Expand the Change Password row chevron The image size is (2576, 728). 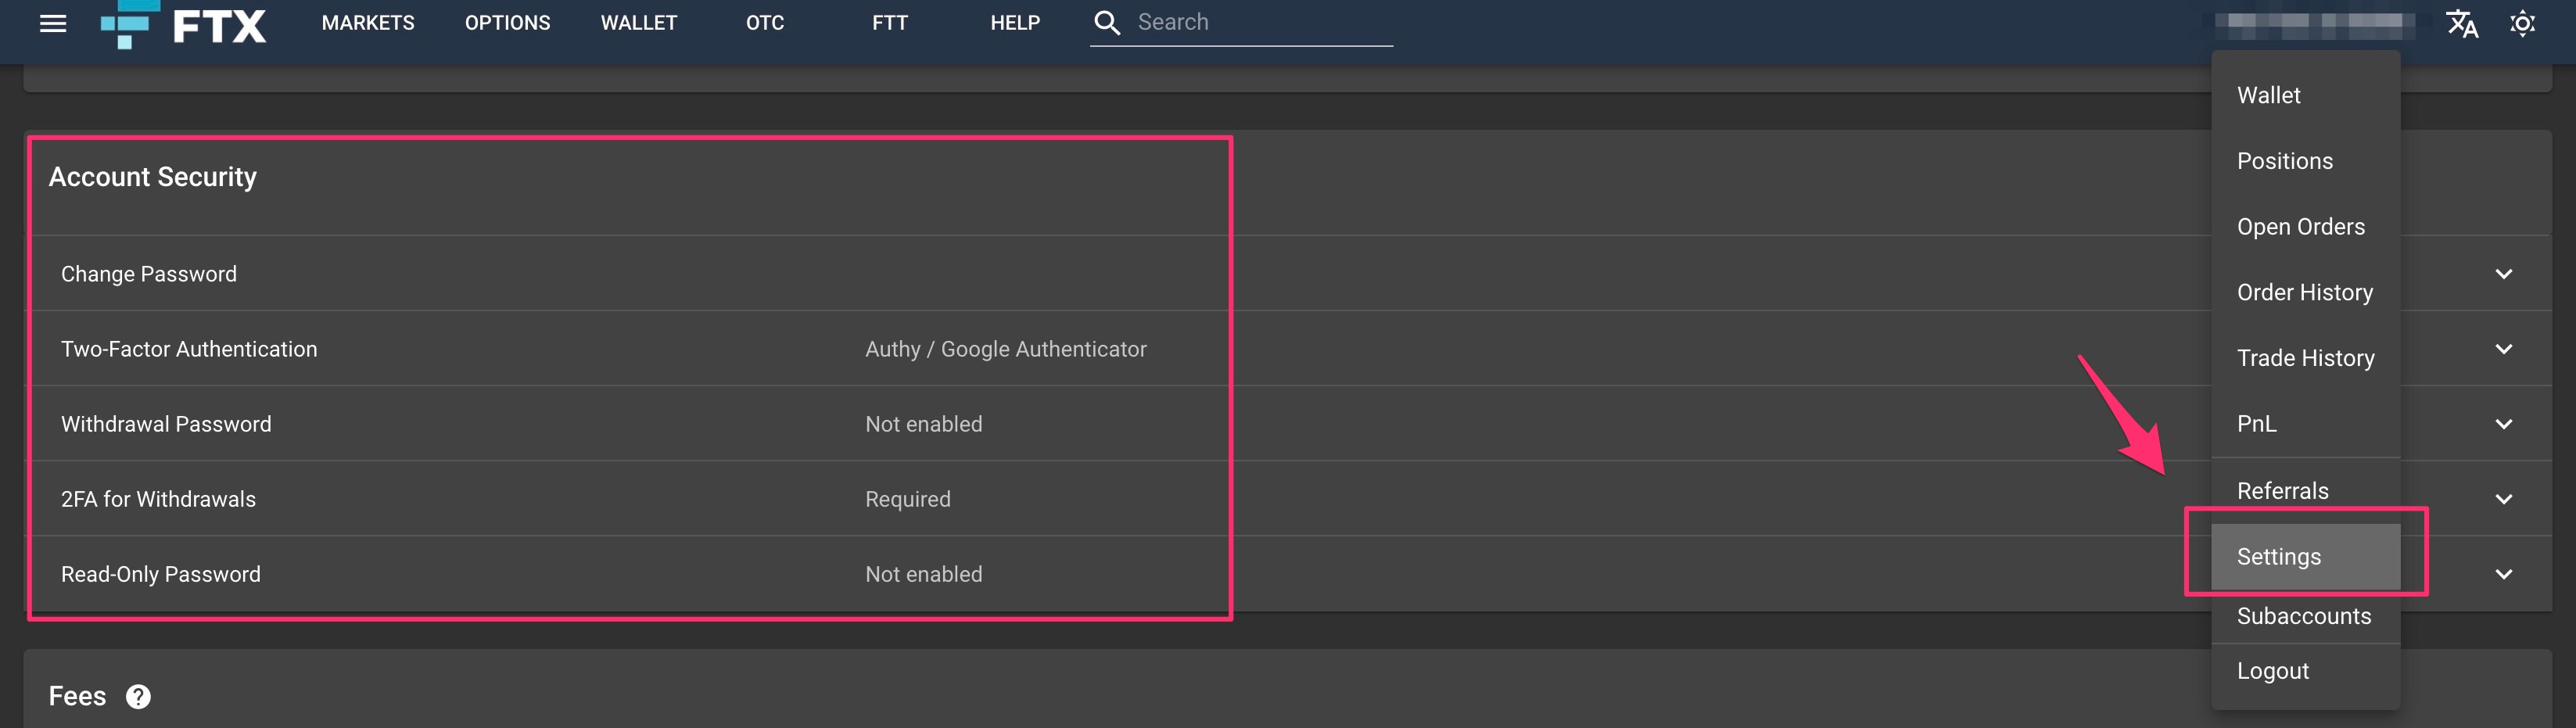pos(2503,274)
